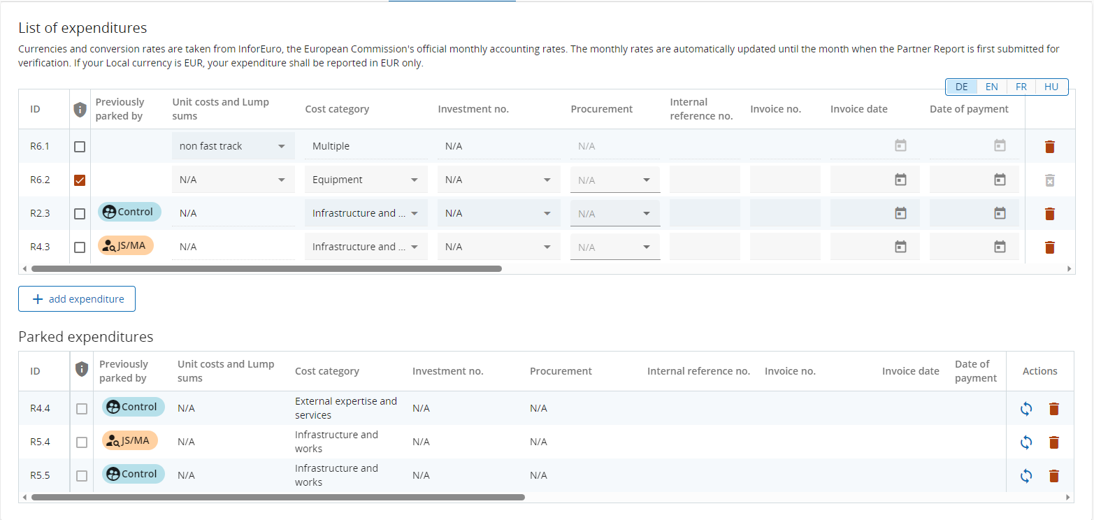The height and width of the screenshot is (520, 1094).
Task: Open date of payment calendar for R4.3
Action: tap(1000, 247)
